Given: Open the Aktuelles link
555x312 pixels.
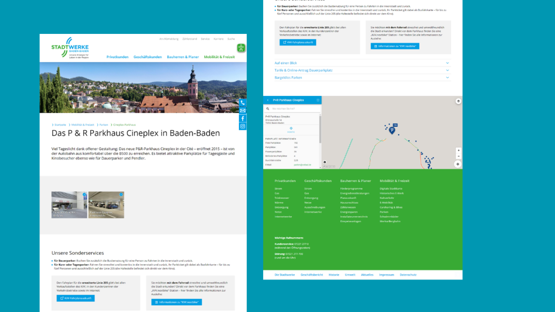Looking at the screenshot, I should coord(367,275).
